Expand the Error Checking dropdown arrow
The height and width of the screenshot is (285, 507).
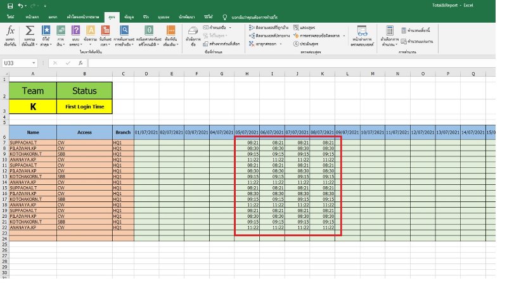344,37
